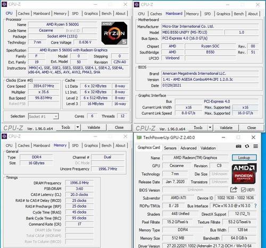Click the Uncore Frequency 1996.7 MHz value
This screenshot has width=266, height=248.
pos(107,169)
